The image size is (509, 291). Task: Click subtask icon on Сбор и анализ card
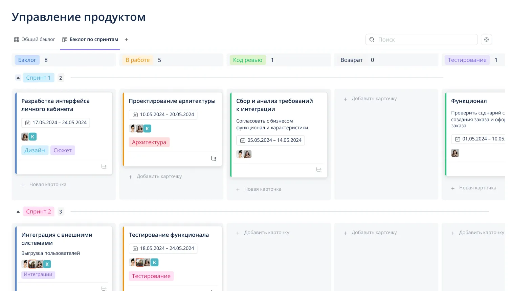coord(319,170)
